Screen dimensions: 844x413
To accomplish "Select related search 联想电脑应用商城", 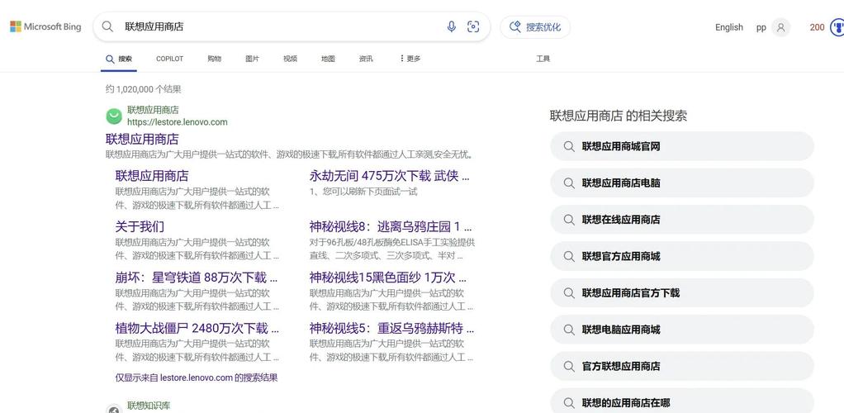I will pyautogui.click(x=682, y=330).
